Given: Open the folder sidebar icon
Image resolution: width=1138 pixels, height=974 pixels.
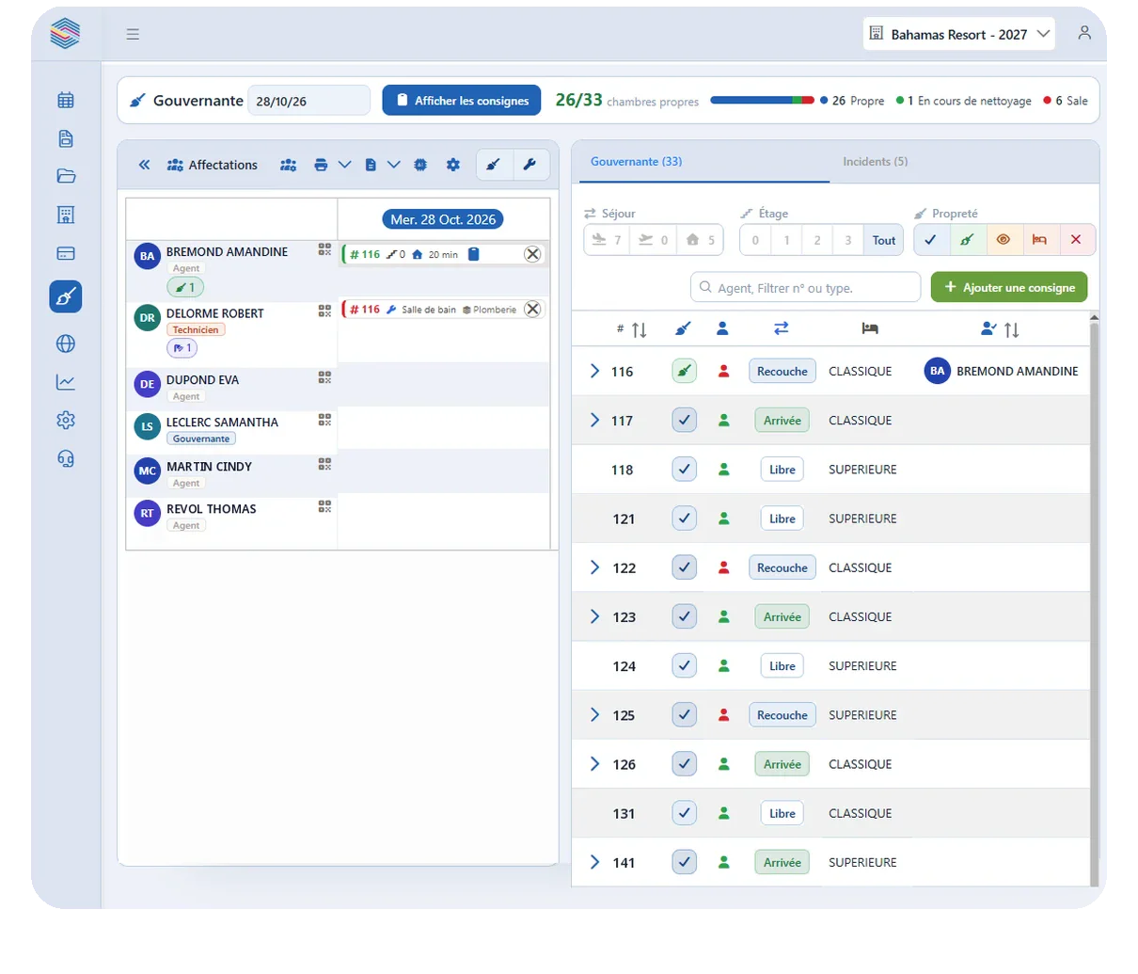Looking at the screenshot, I should coord(66,176).
